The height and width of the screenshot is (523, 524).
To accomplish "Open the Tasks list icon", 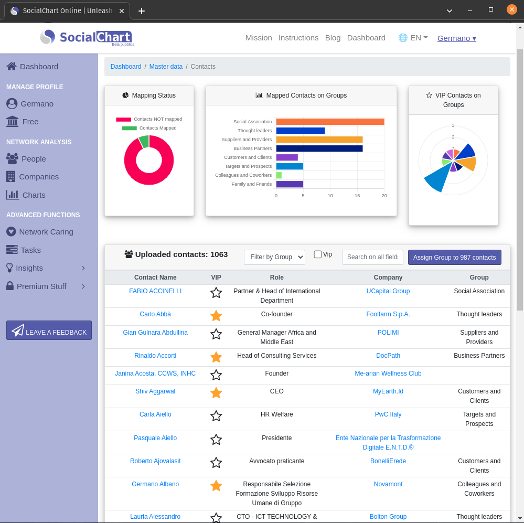I will (12, 250).
